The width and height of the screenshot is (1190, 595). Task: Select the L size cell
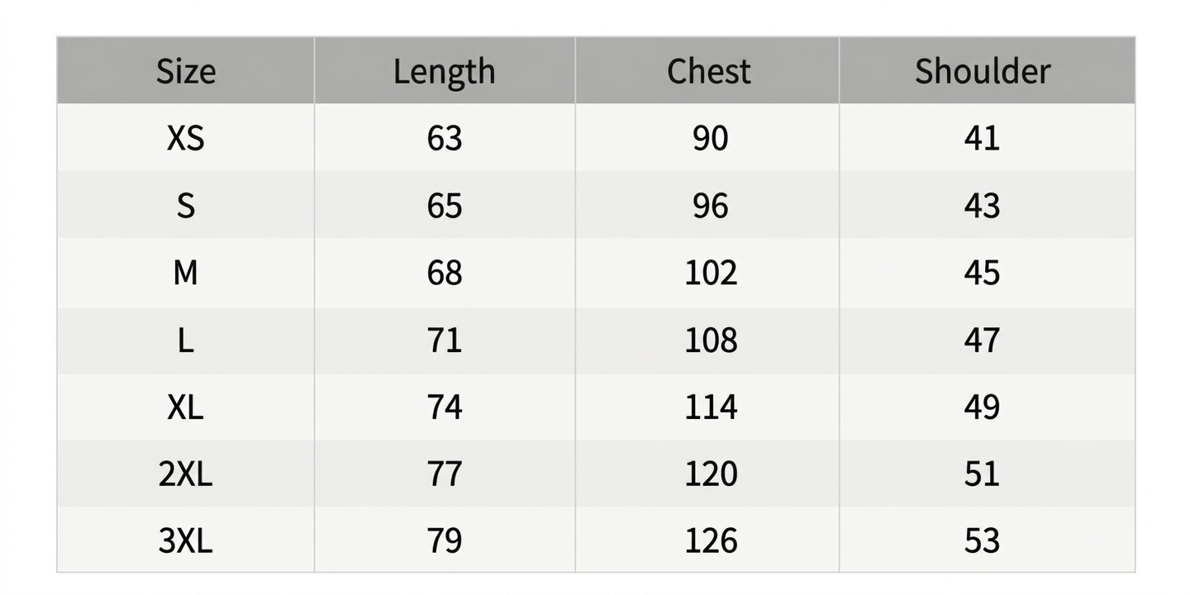tap(186, 340)
